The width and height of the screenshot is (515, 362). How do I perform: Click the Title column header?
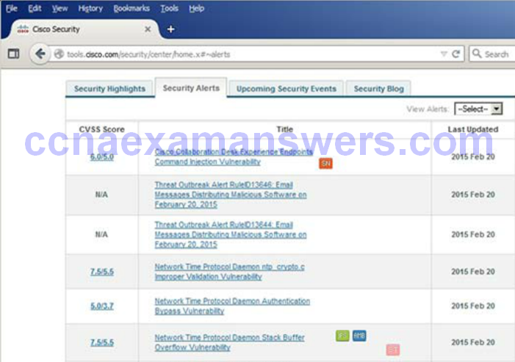[284, 129]
